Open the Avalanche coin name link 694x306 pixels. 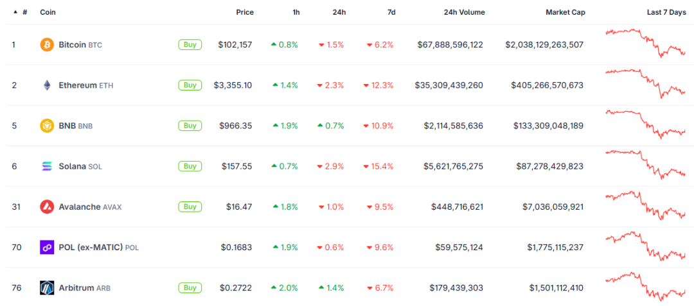(80, 207)
